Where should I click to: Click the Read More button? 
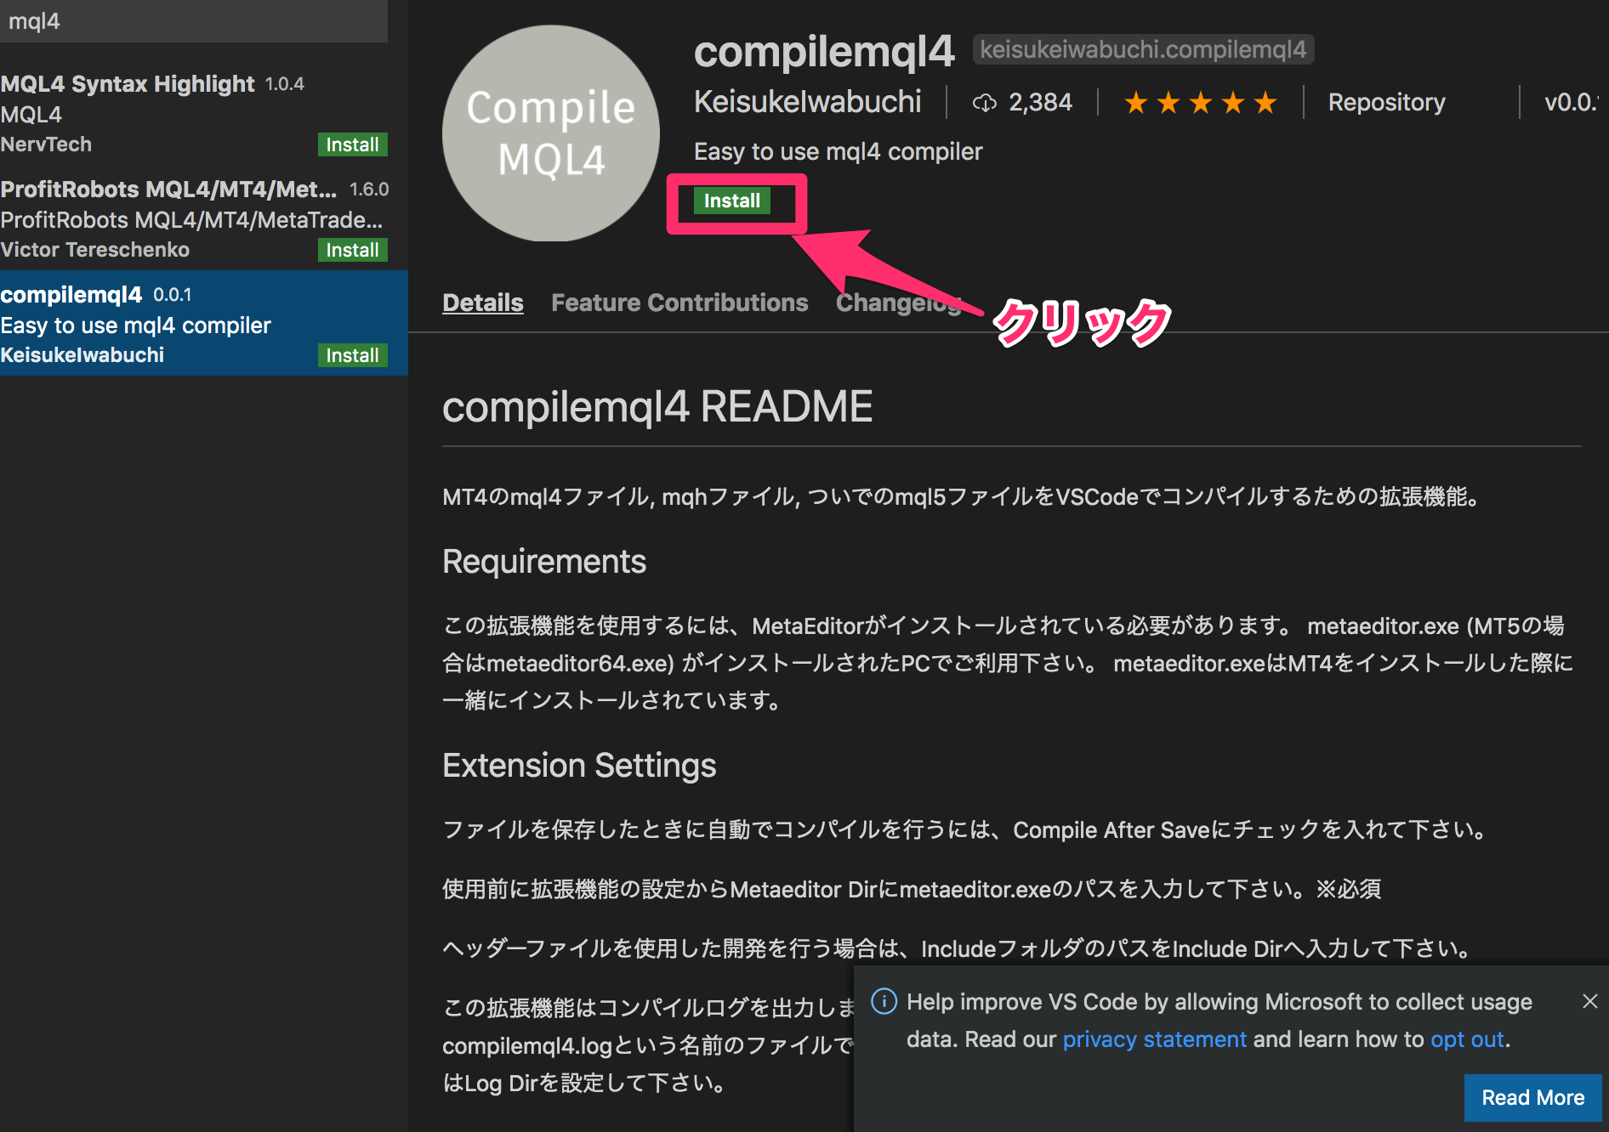[x=1532, y=1097]
